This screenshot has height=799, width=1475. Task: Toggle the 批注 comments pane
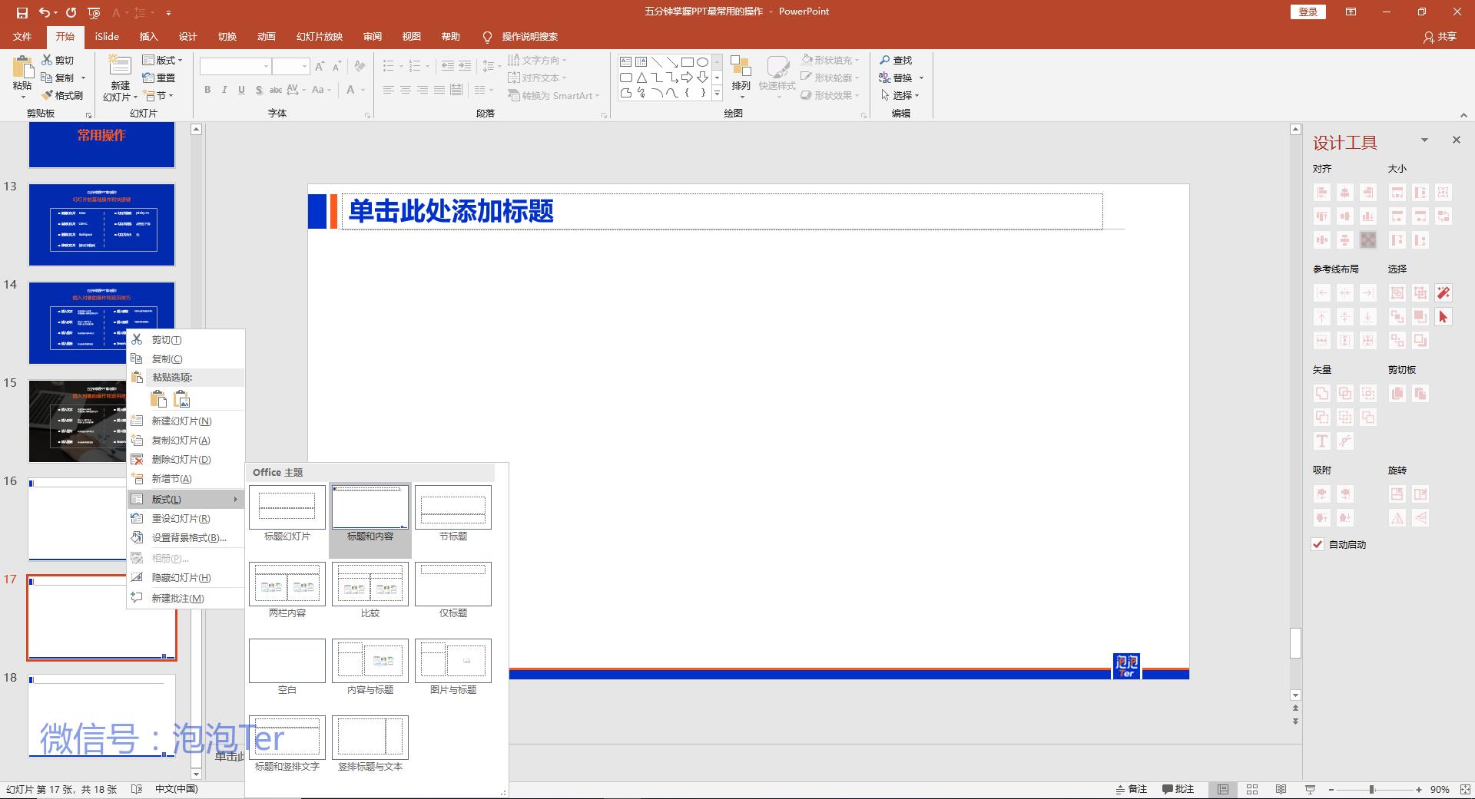pyautogui.click(x=1178, y=789)
